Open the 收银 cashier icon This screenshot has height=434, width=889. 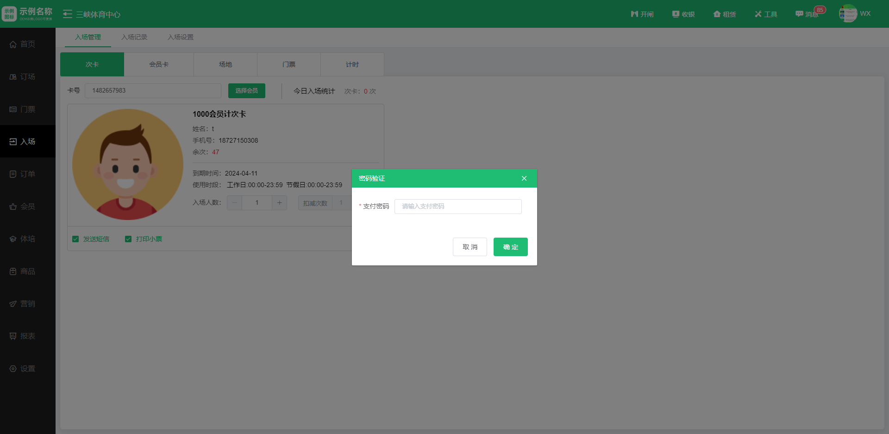tap(683, 14)
